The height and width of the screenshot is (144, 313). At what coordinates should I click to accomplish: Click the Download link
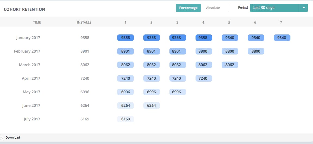point(13,137)
